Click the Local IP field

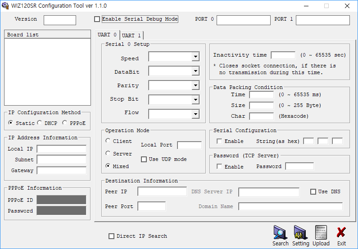coord(62,149)
